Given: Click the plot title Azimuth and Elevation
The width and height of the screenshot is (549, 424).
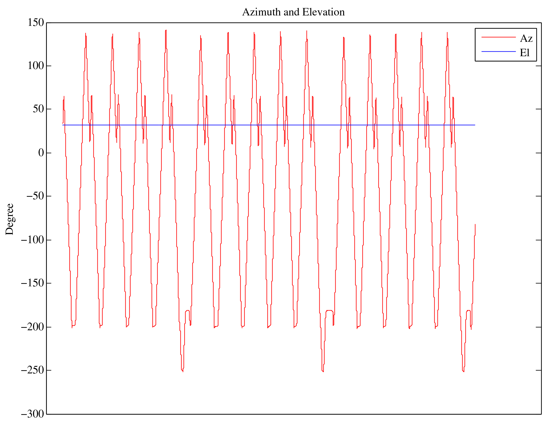Looking at the screenshot, I should pyautogui.click(x=293, y=12).
